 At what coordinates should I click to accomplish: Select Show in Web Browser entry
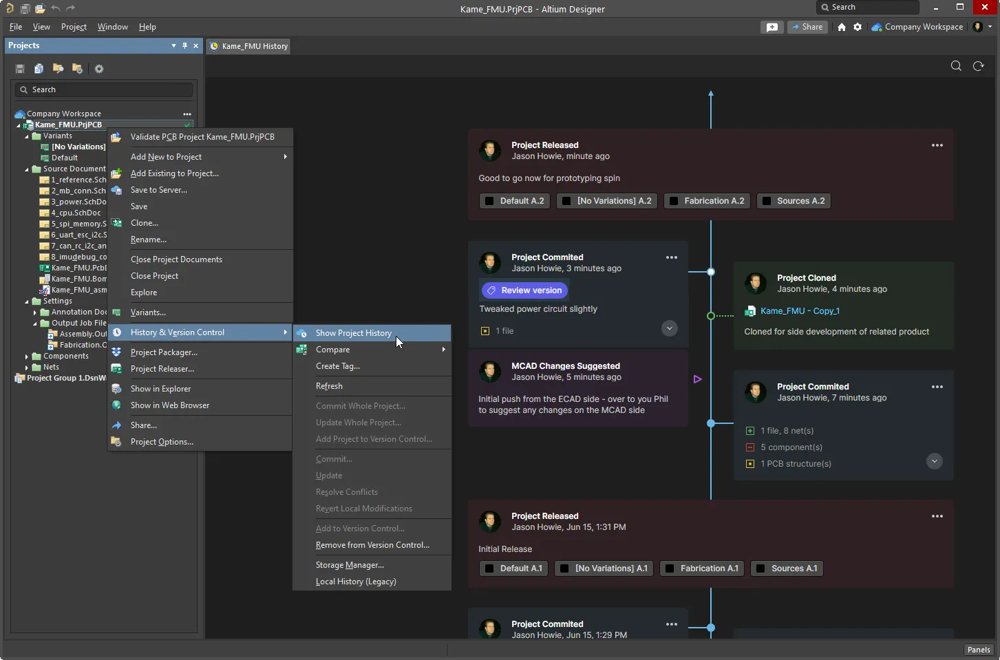tap(200, 405)
